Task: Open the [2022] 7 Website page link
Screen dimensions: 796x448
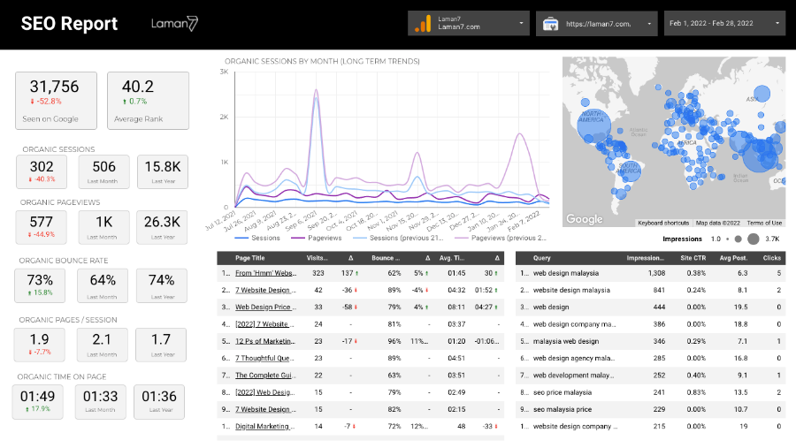Action: (264, 324)
